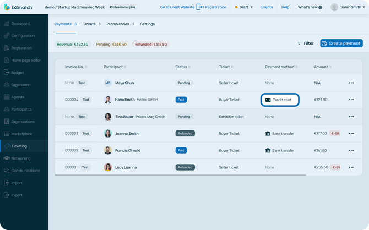Open the Draft status dropdown
The width and height of the screenshot is (369, 230).
[244, 7]
